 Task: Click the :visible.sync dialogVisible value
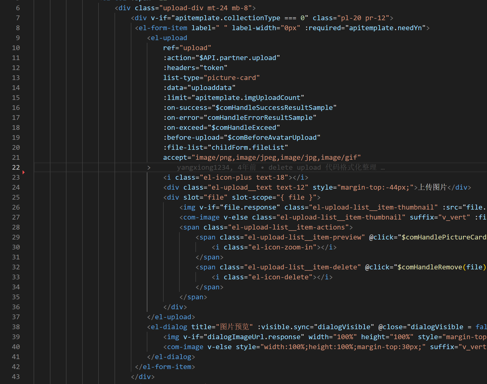click(344, 327)
